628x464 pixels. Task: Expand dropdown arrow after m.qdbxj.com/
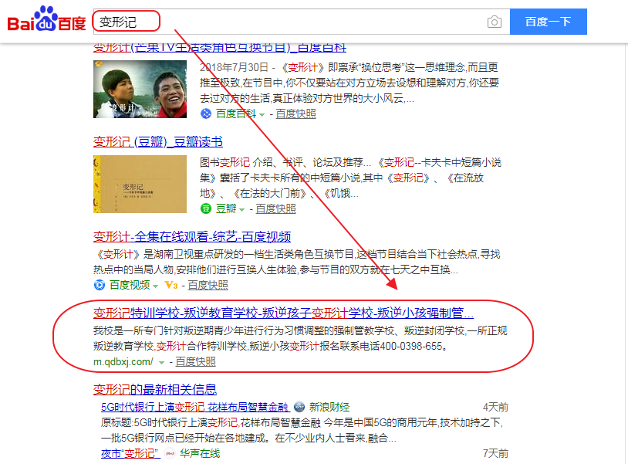(x=161, y=363)
